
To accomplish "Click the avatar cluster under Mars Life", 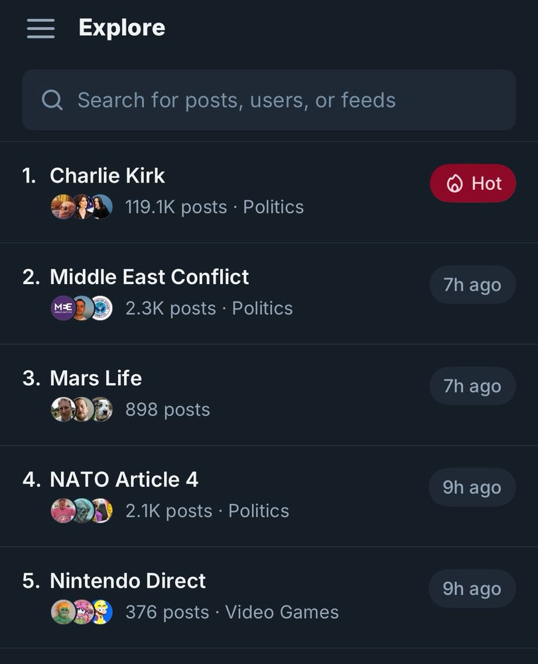I will [x=82, y=410].
